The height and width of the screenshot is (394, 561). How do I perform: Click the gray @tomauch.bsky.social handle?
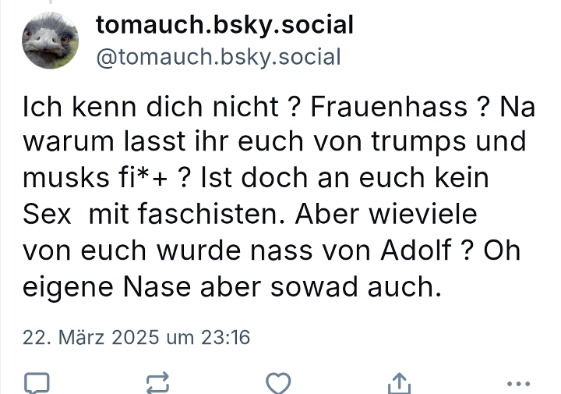(x=218, y=57)
